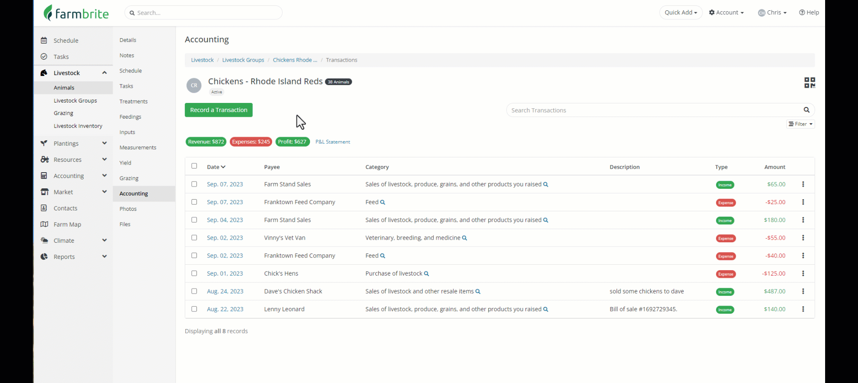Expand the Climate sidebar section
858x383 pixels.
tap(105, 240)
